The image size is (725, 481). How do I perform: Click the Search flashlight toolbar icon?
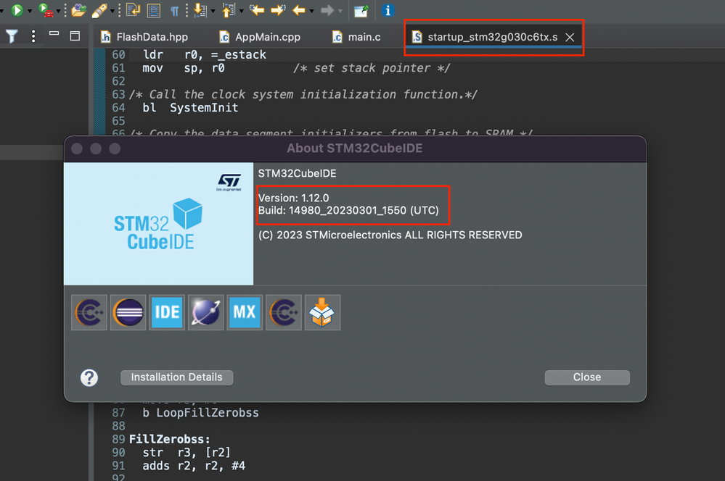(x=99, y=10)
